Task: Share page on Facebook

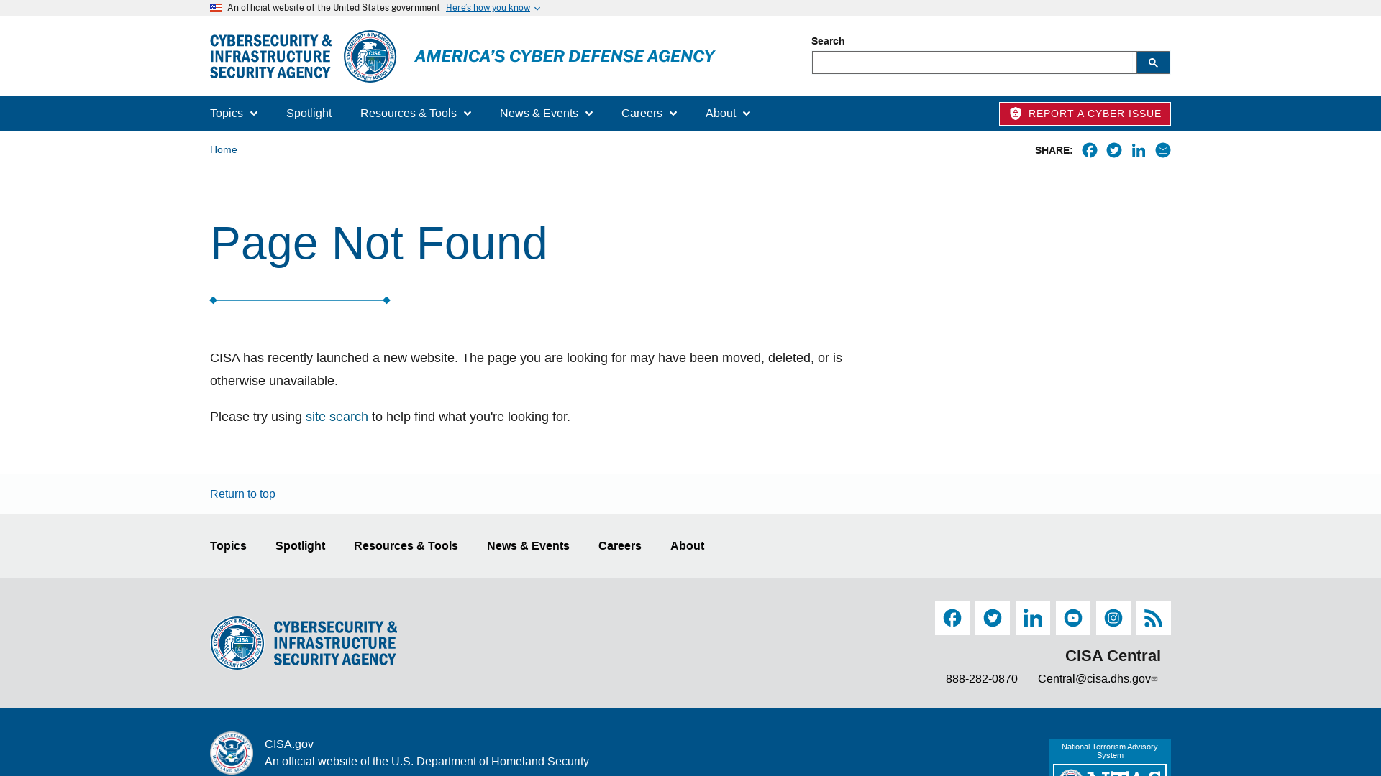Action: coord(1090,150)
